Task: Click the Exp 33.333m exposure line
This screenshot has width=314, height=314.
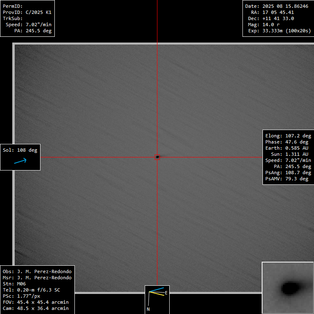Action: click(x=277, y=31)
